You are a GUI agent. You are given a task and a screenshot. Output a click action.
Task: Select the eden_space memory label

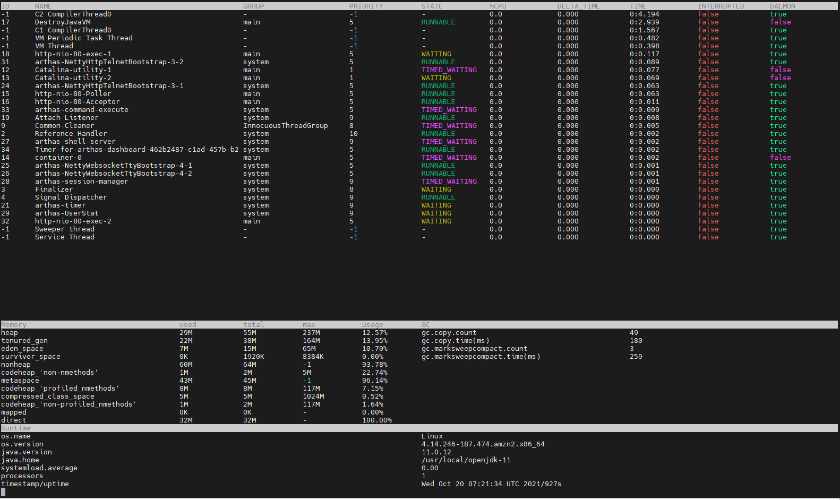(x=22, y=349)
